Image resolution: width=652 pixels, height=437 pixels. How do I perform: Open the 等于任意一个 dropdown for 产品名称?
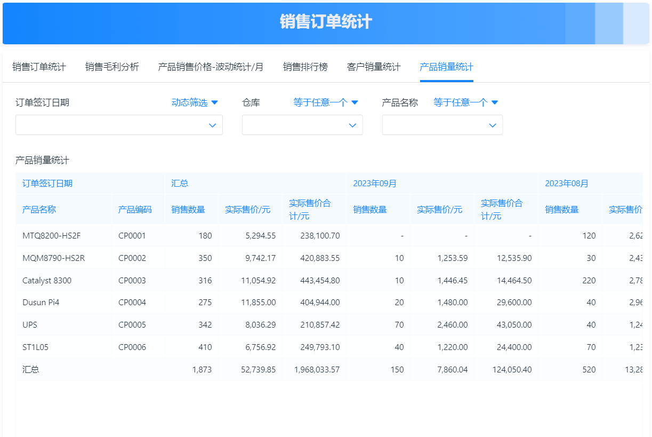click(x=464, y=102)
